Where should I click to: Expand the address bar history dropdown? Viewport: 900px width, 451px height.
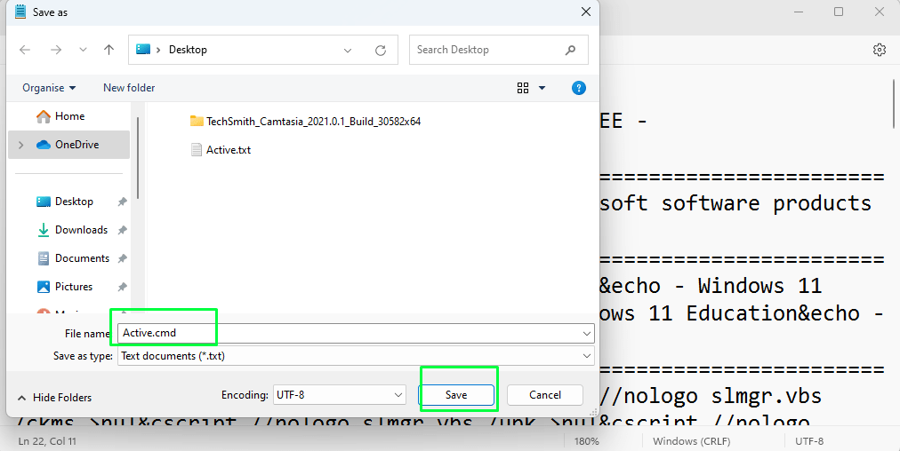tap(349, 51)
